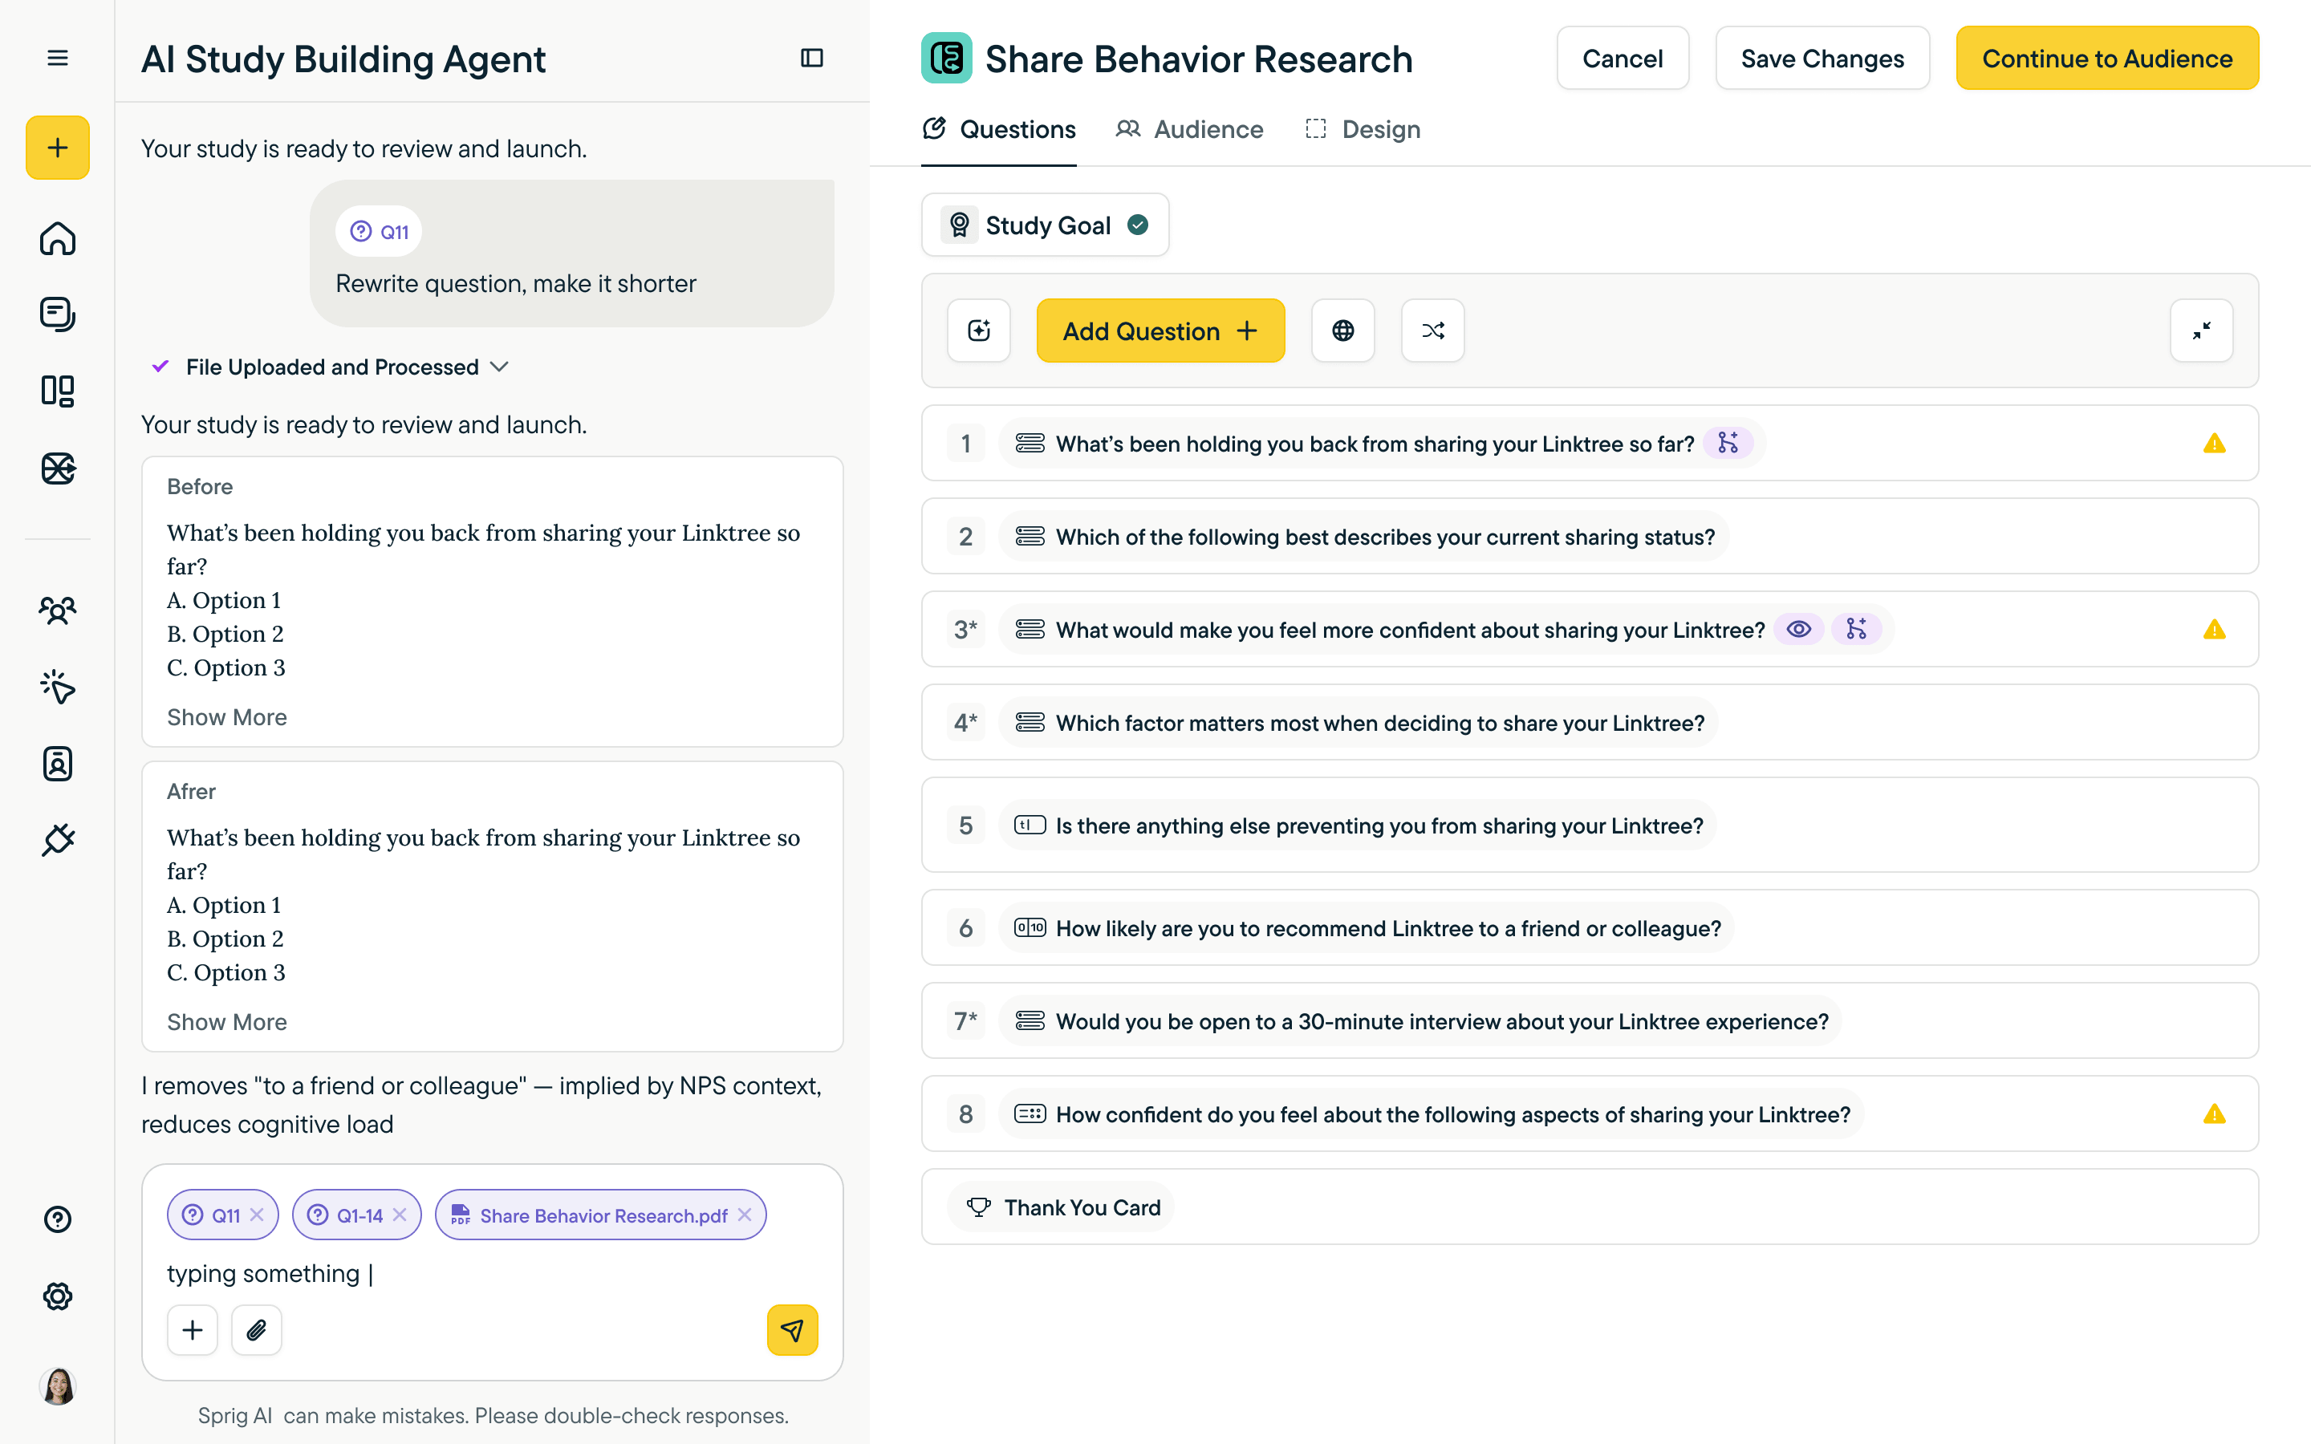Viewport: 2311px width, 1444px height.
Task: Open the dashboards layout icon in sidebar
Action: 57,391
